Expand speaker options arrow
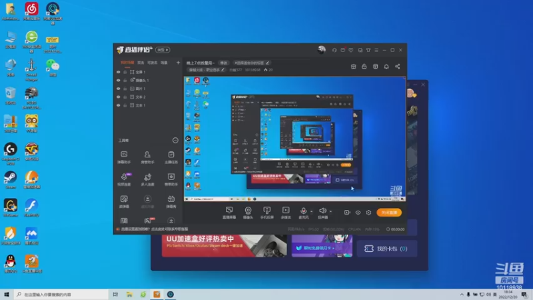Screen dimensions: 533x300 pyautogui.click(x=330, y=211)
